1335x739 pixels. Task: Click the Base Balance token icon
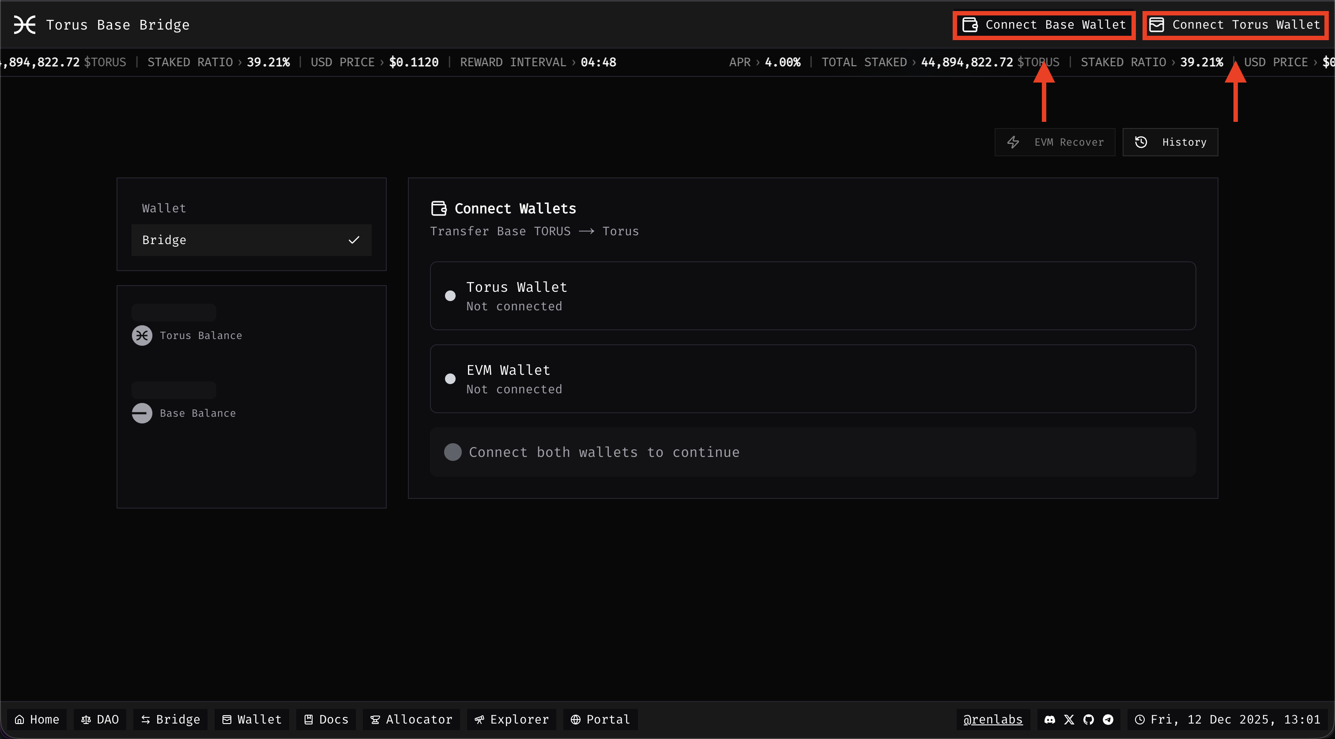click(142, 413)
